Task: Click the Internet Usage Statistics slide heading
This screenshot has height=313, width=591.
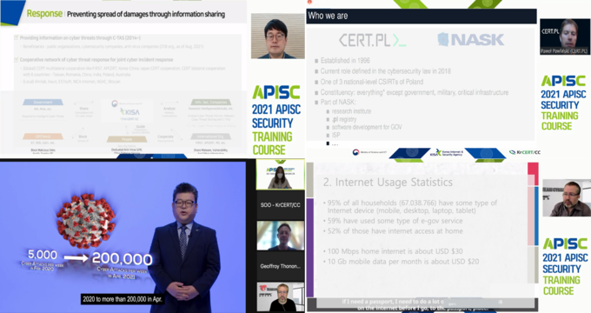Action: click(388, 183)
